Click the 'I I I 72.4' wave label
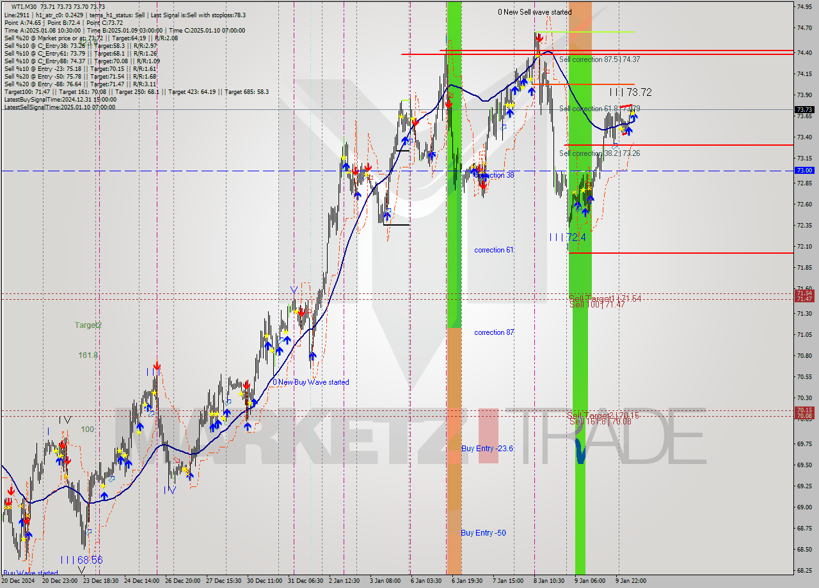Screen dimensions: 819x588 tap(568, 237)
